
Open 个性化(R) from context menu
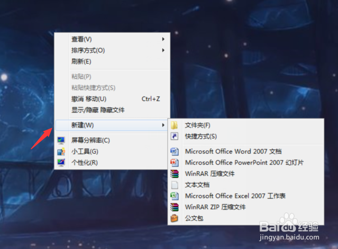pyautogui.click(x=112, y=163)
